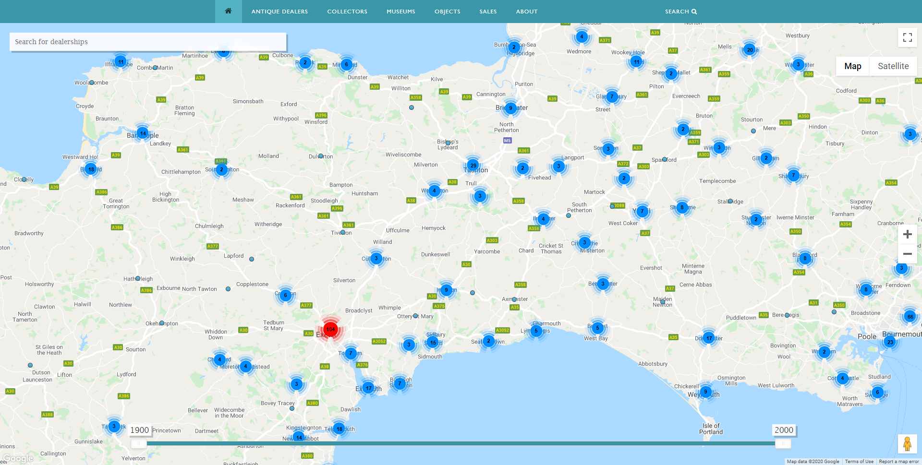Switch map to Satellite view

(x=893, y=66)
